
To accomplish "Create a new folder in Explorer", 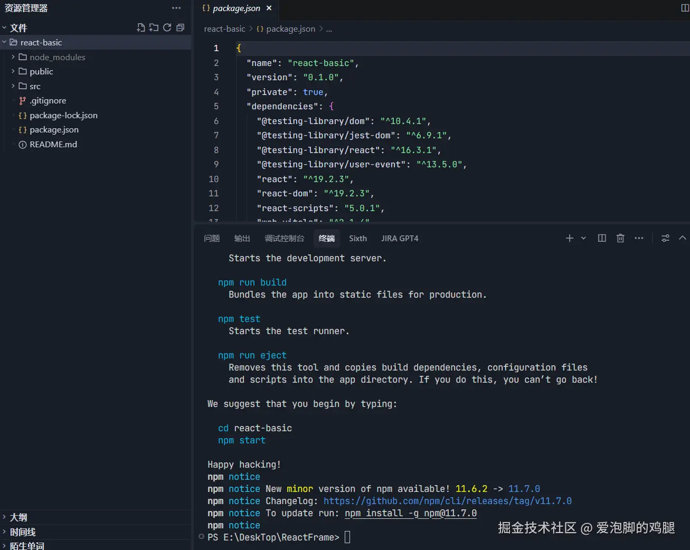I will pyautogui.click(x=154, y=27).
